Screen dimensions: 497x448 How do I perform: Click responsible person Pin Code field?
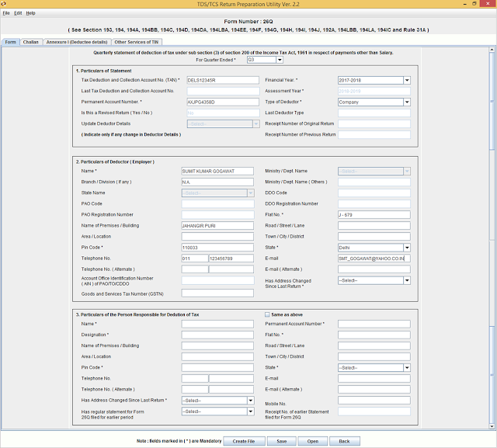(x=217, y=368)
